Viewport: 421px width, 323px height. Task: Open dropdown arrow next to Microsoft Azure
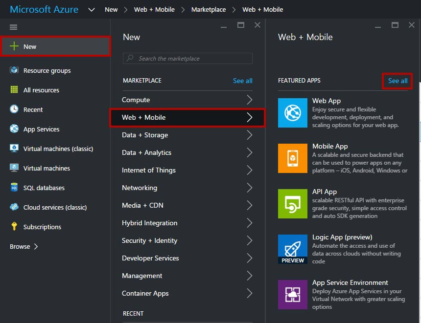(92, 10)
